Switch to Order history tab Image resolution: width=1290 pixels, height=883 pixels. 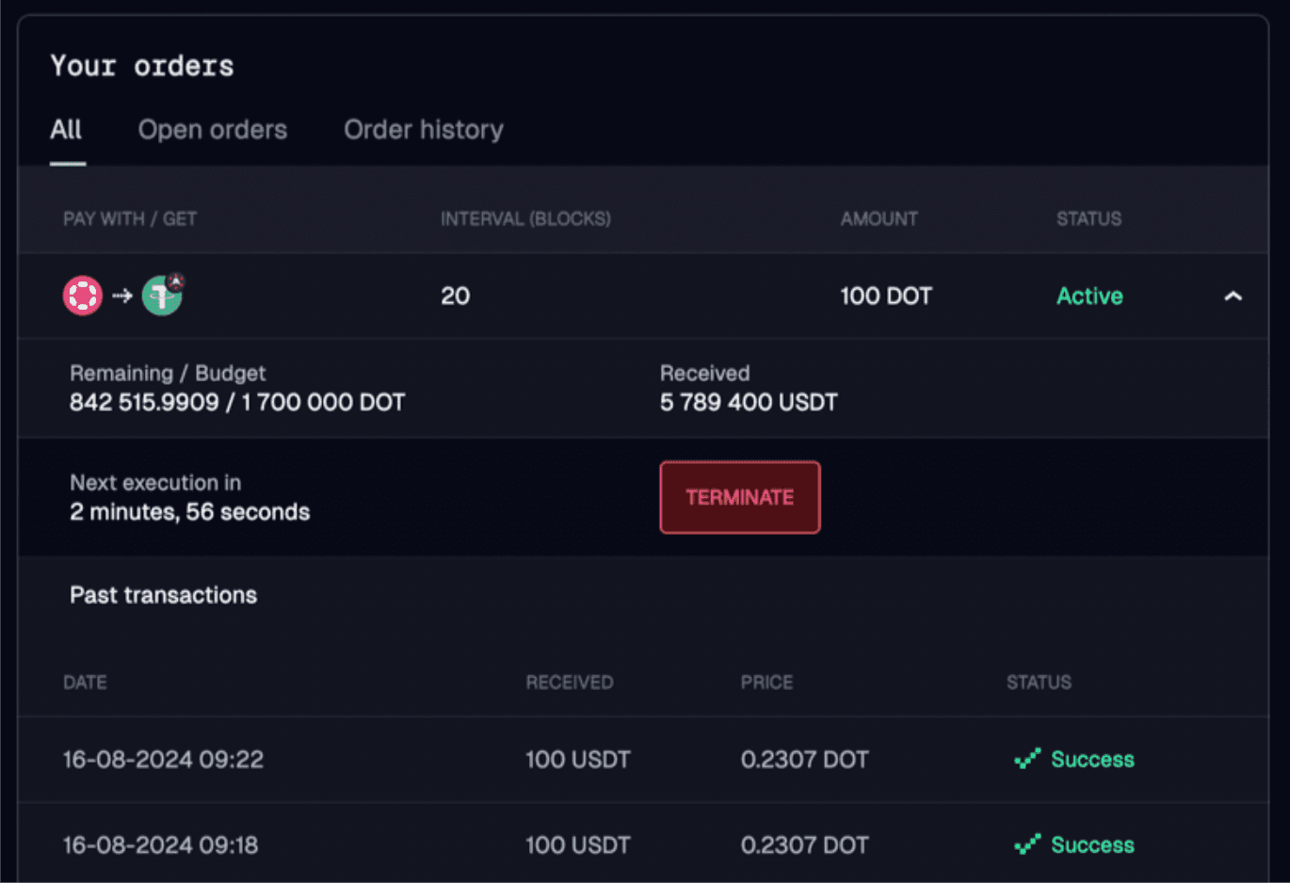[x=424, y=130]
